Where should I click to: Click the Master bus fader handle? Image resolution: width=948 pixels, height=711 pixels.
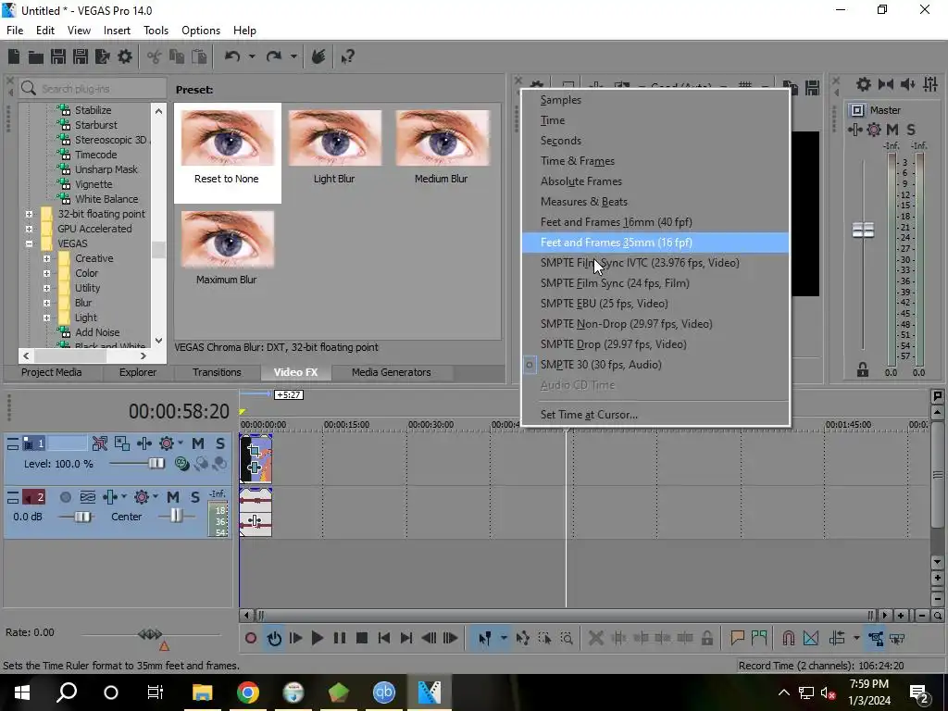pos(863,230)
